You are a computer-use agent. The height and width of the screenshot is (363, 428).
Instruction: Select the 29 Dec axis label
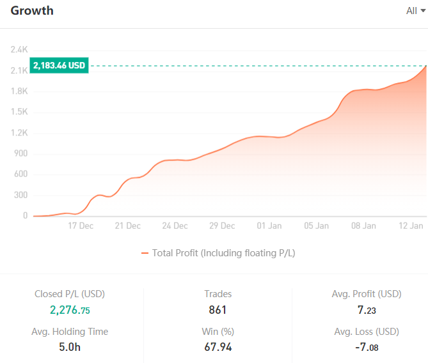(222, 226)
